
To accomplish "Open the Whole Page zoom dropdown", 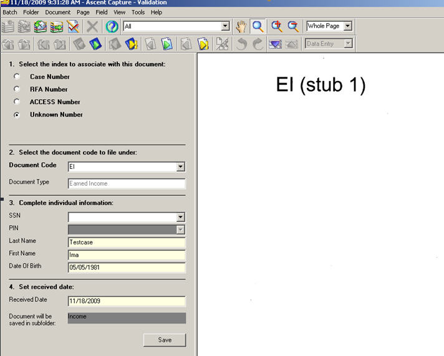I will (348, 26).
